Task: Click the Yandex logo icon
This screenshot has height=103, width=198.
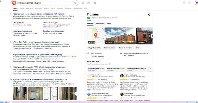Action: (14, 3)
